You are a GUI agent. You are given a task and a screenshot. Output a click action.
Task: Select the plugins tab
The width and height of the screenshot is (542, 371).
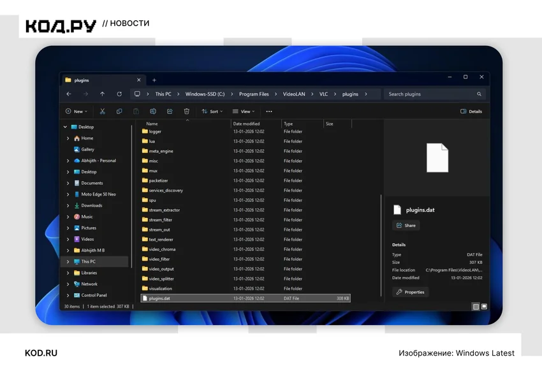click(103, 80)
